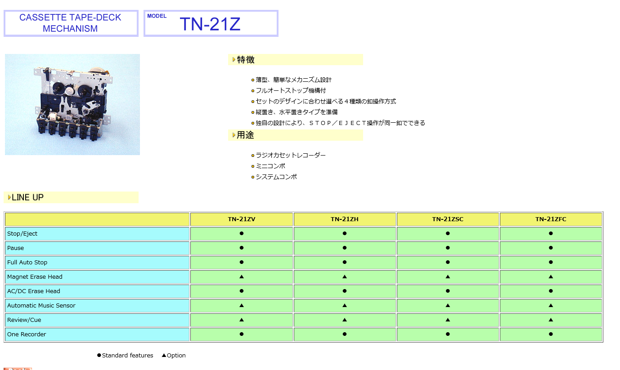Click the Pause row label
The image size is (620, 370).
(x=97, y=248)
